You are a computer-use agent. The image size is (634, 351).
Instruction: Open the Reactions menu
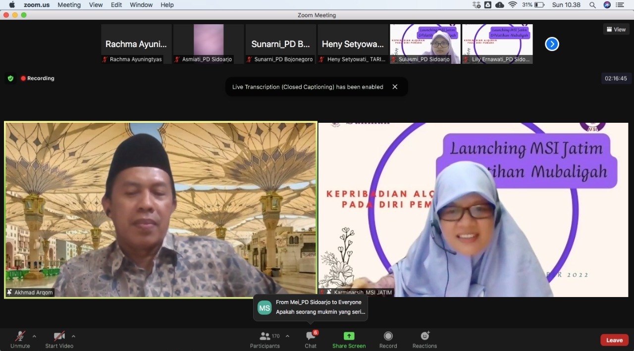424,336
